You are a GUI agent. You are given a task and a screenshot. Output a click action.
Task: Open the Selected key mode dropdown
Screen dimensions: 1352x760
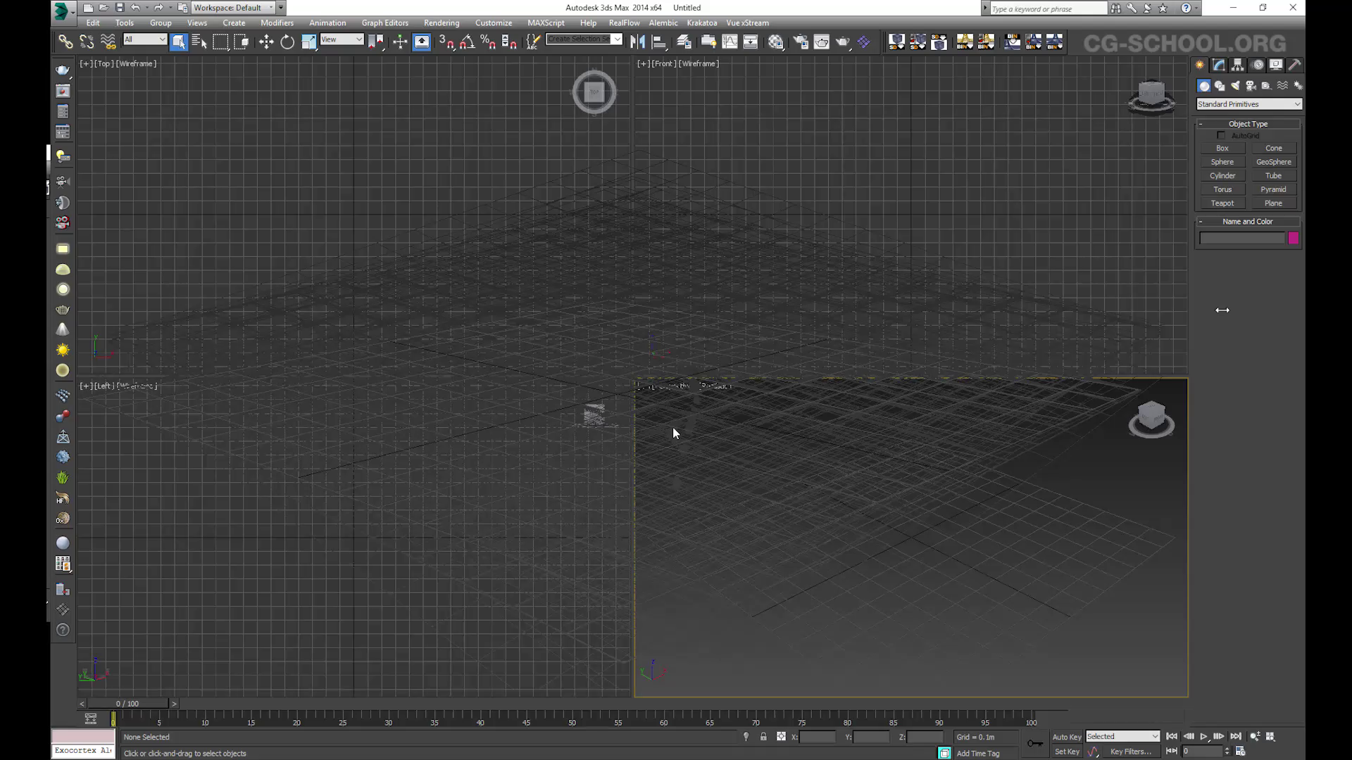click(x=1122, y=737)
